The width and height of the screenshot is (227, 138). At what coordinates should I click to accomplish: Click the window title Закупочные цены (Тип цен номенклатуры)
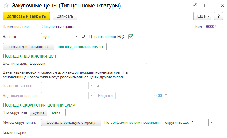point(66,6)
